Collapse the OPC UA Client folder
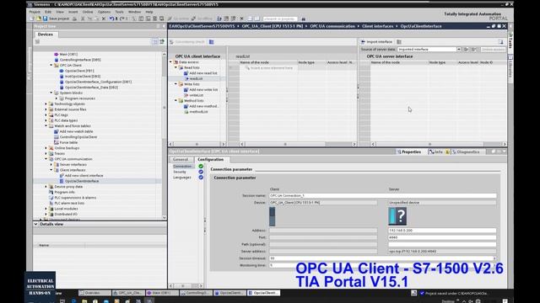 51,66
